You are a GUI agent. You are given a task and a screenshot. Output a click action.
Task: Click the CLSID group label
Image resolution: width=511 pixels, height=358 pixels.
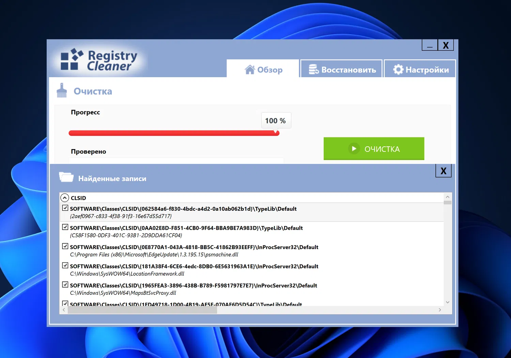(x=78, y=198)
